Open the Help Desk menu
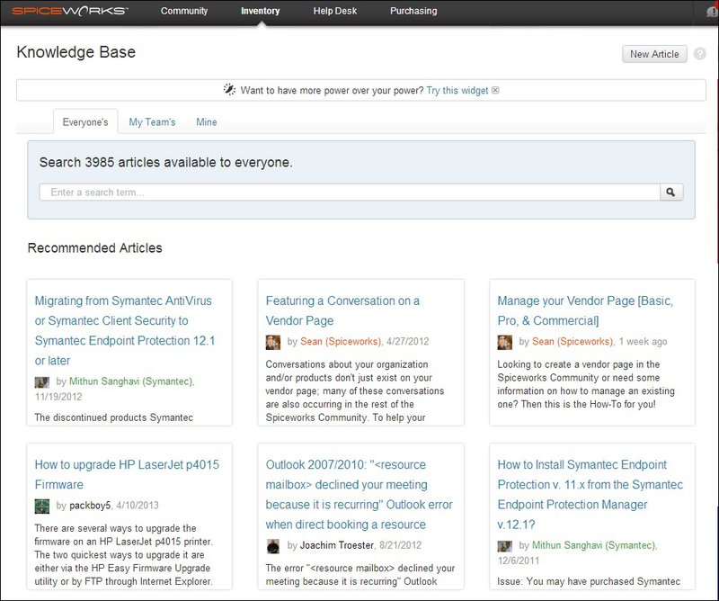 click(334, 11)
